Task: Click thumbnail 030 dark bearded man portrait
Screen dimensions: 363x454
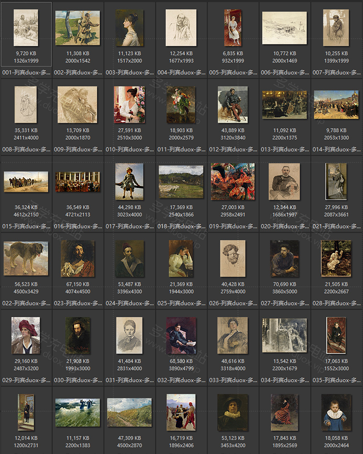Action: (78, 336)
